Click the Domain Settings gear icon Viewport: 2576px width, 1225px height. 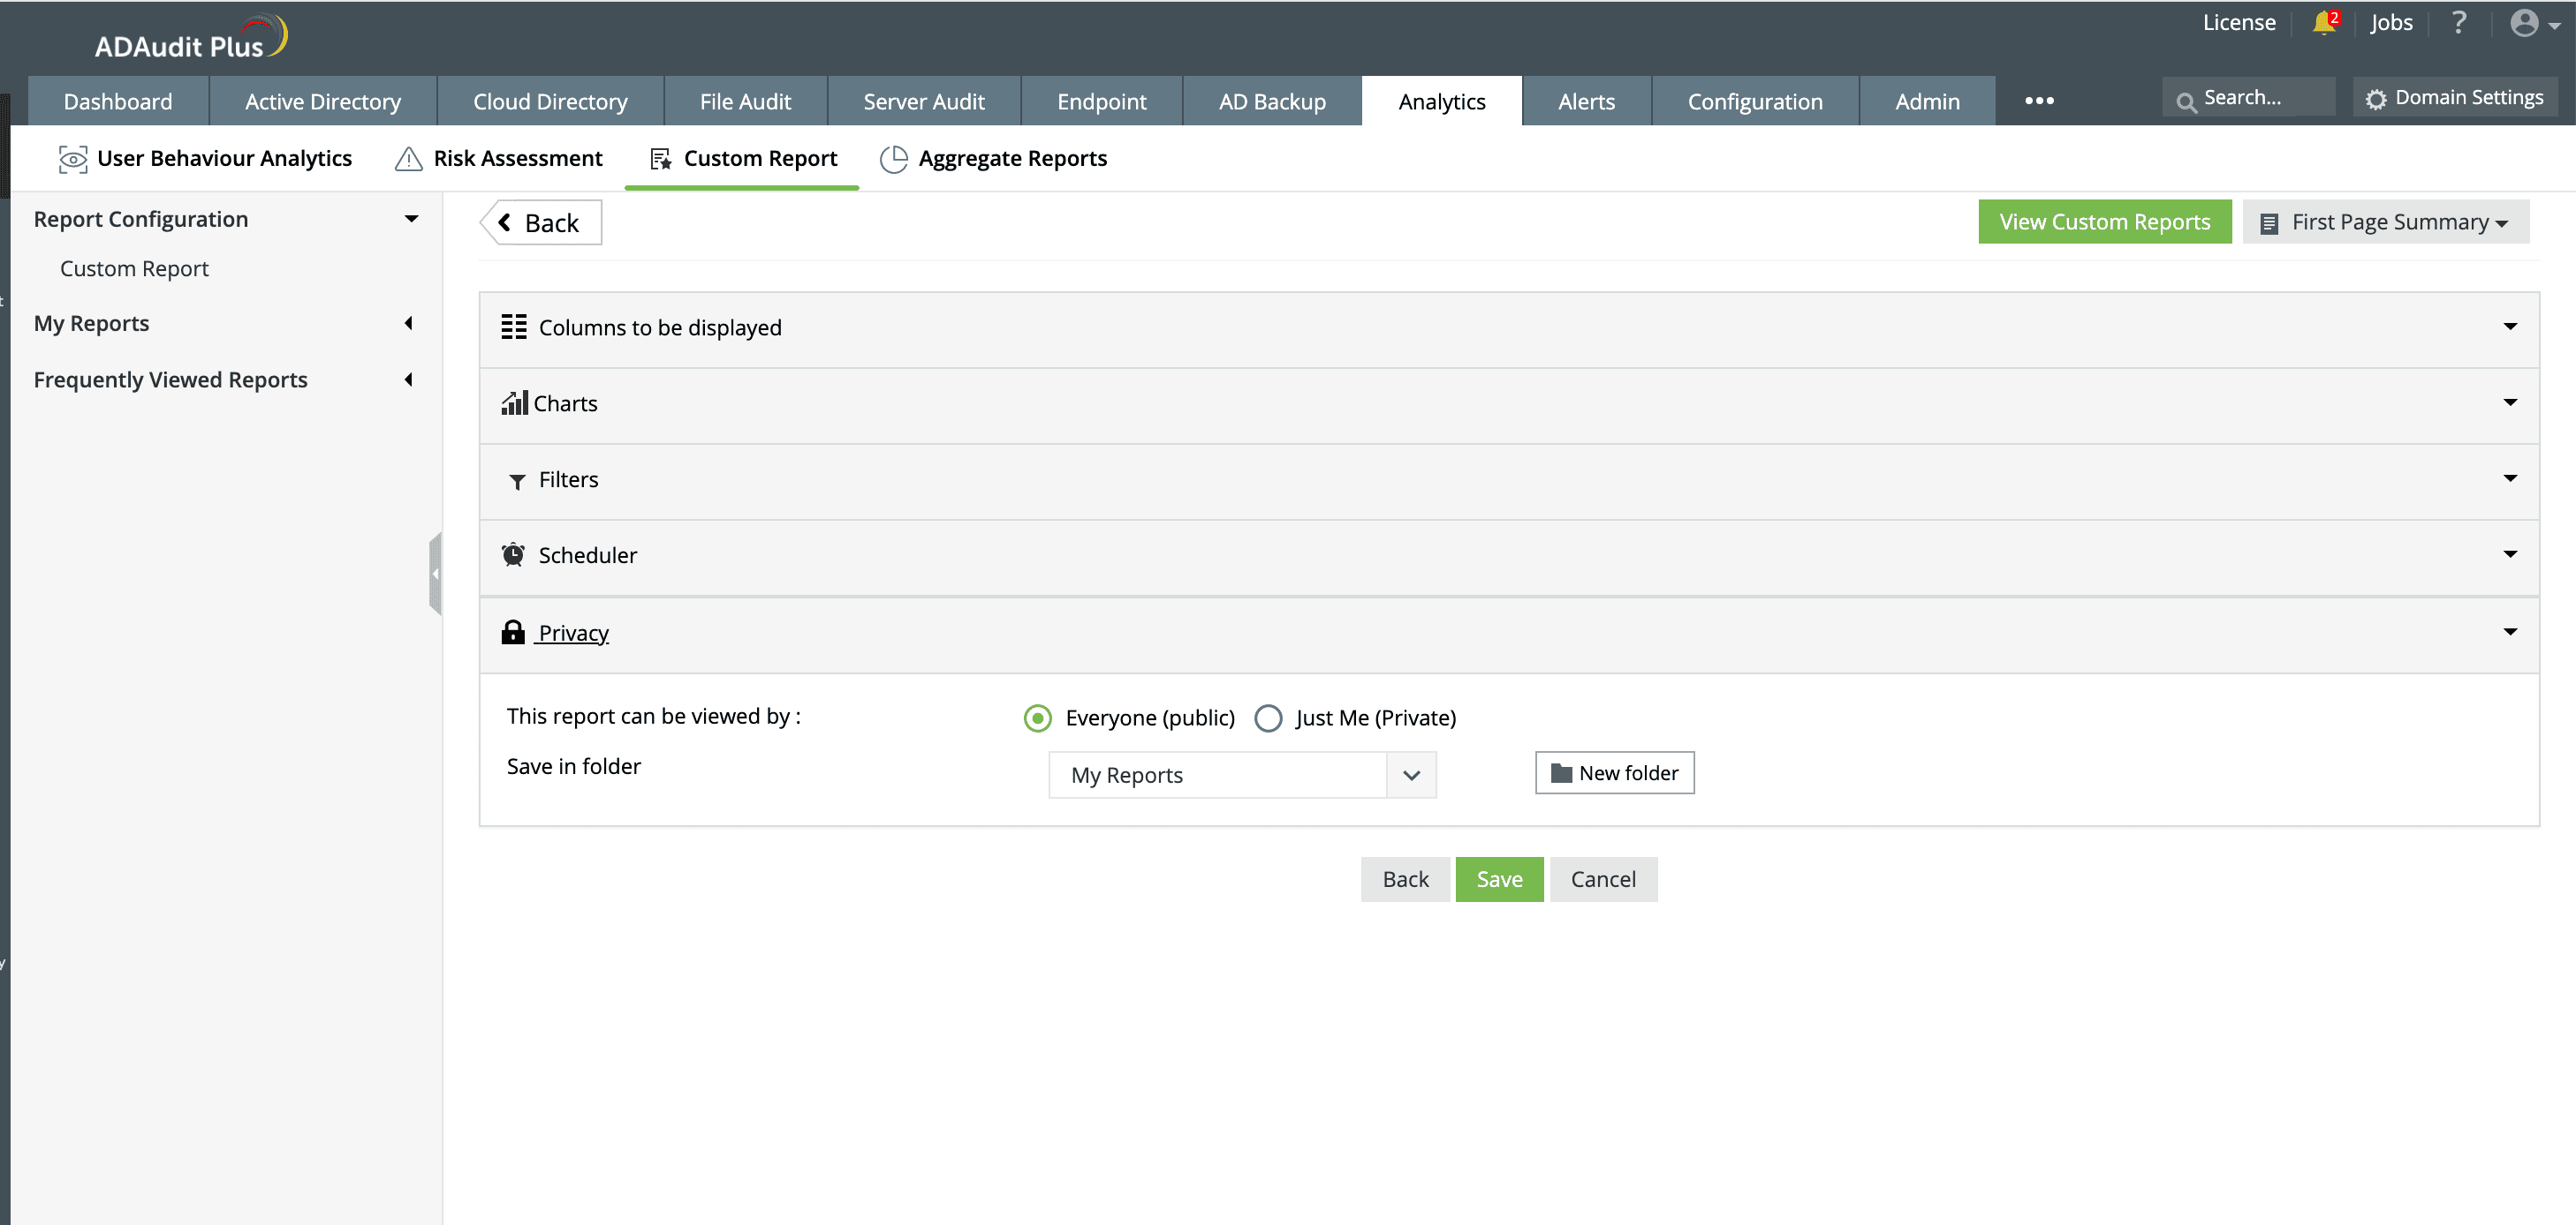[2376, 99]
